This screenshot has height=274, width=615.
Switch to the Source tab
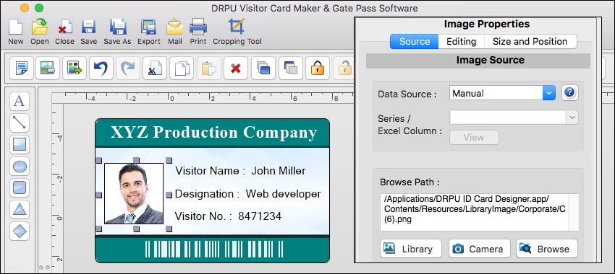coord(414,41)
